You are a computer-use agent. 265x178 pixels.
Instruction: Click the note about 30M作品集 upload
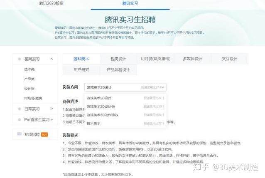[98, 174]
